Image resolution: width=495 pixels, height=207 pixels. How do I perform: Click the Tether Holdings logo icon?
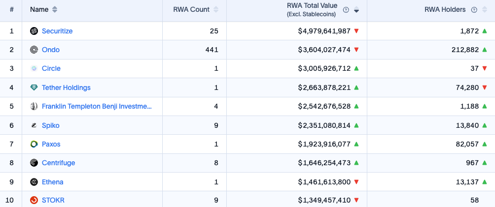(34, 88)
